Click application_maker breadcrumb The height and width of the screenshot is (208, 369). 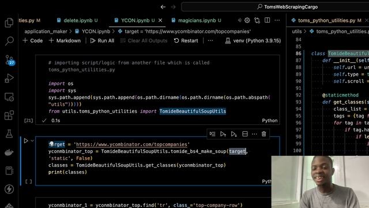pyautogui.click(x=46, y=31)
